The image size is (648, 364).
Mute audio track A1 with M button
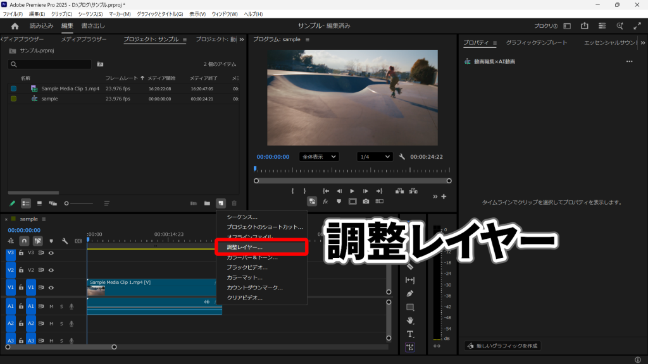[51, 306]
